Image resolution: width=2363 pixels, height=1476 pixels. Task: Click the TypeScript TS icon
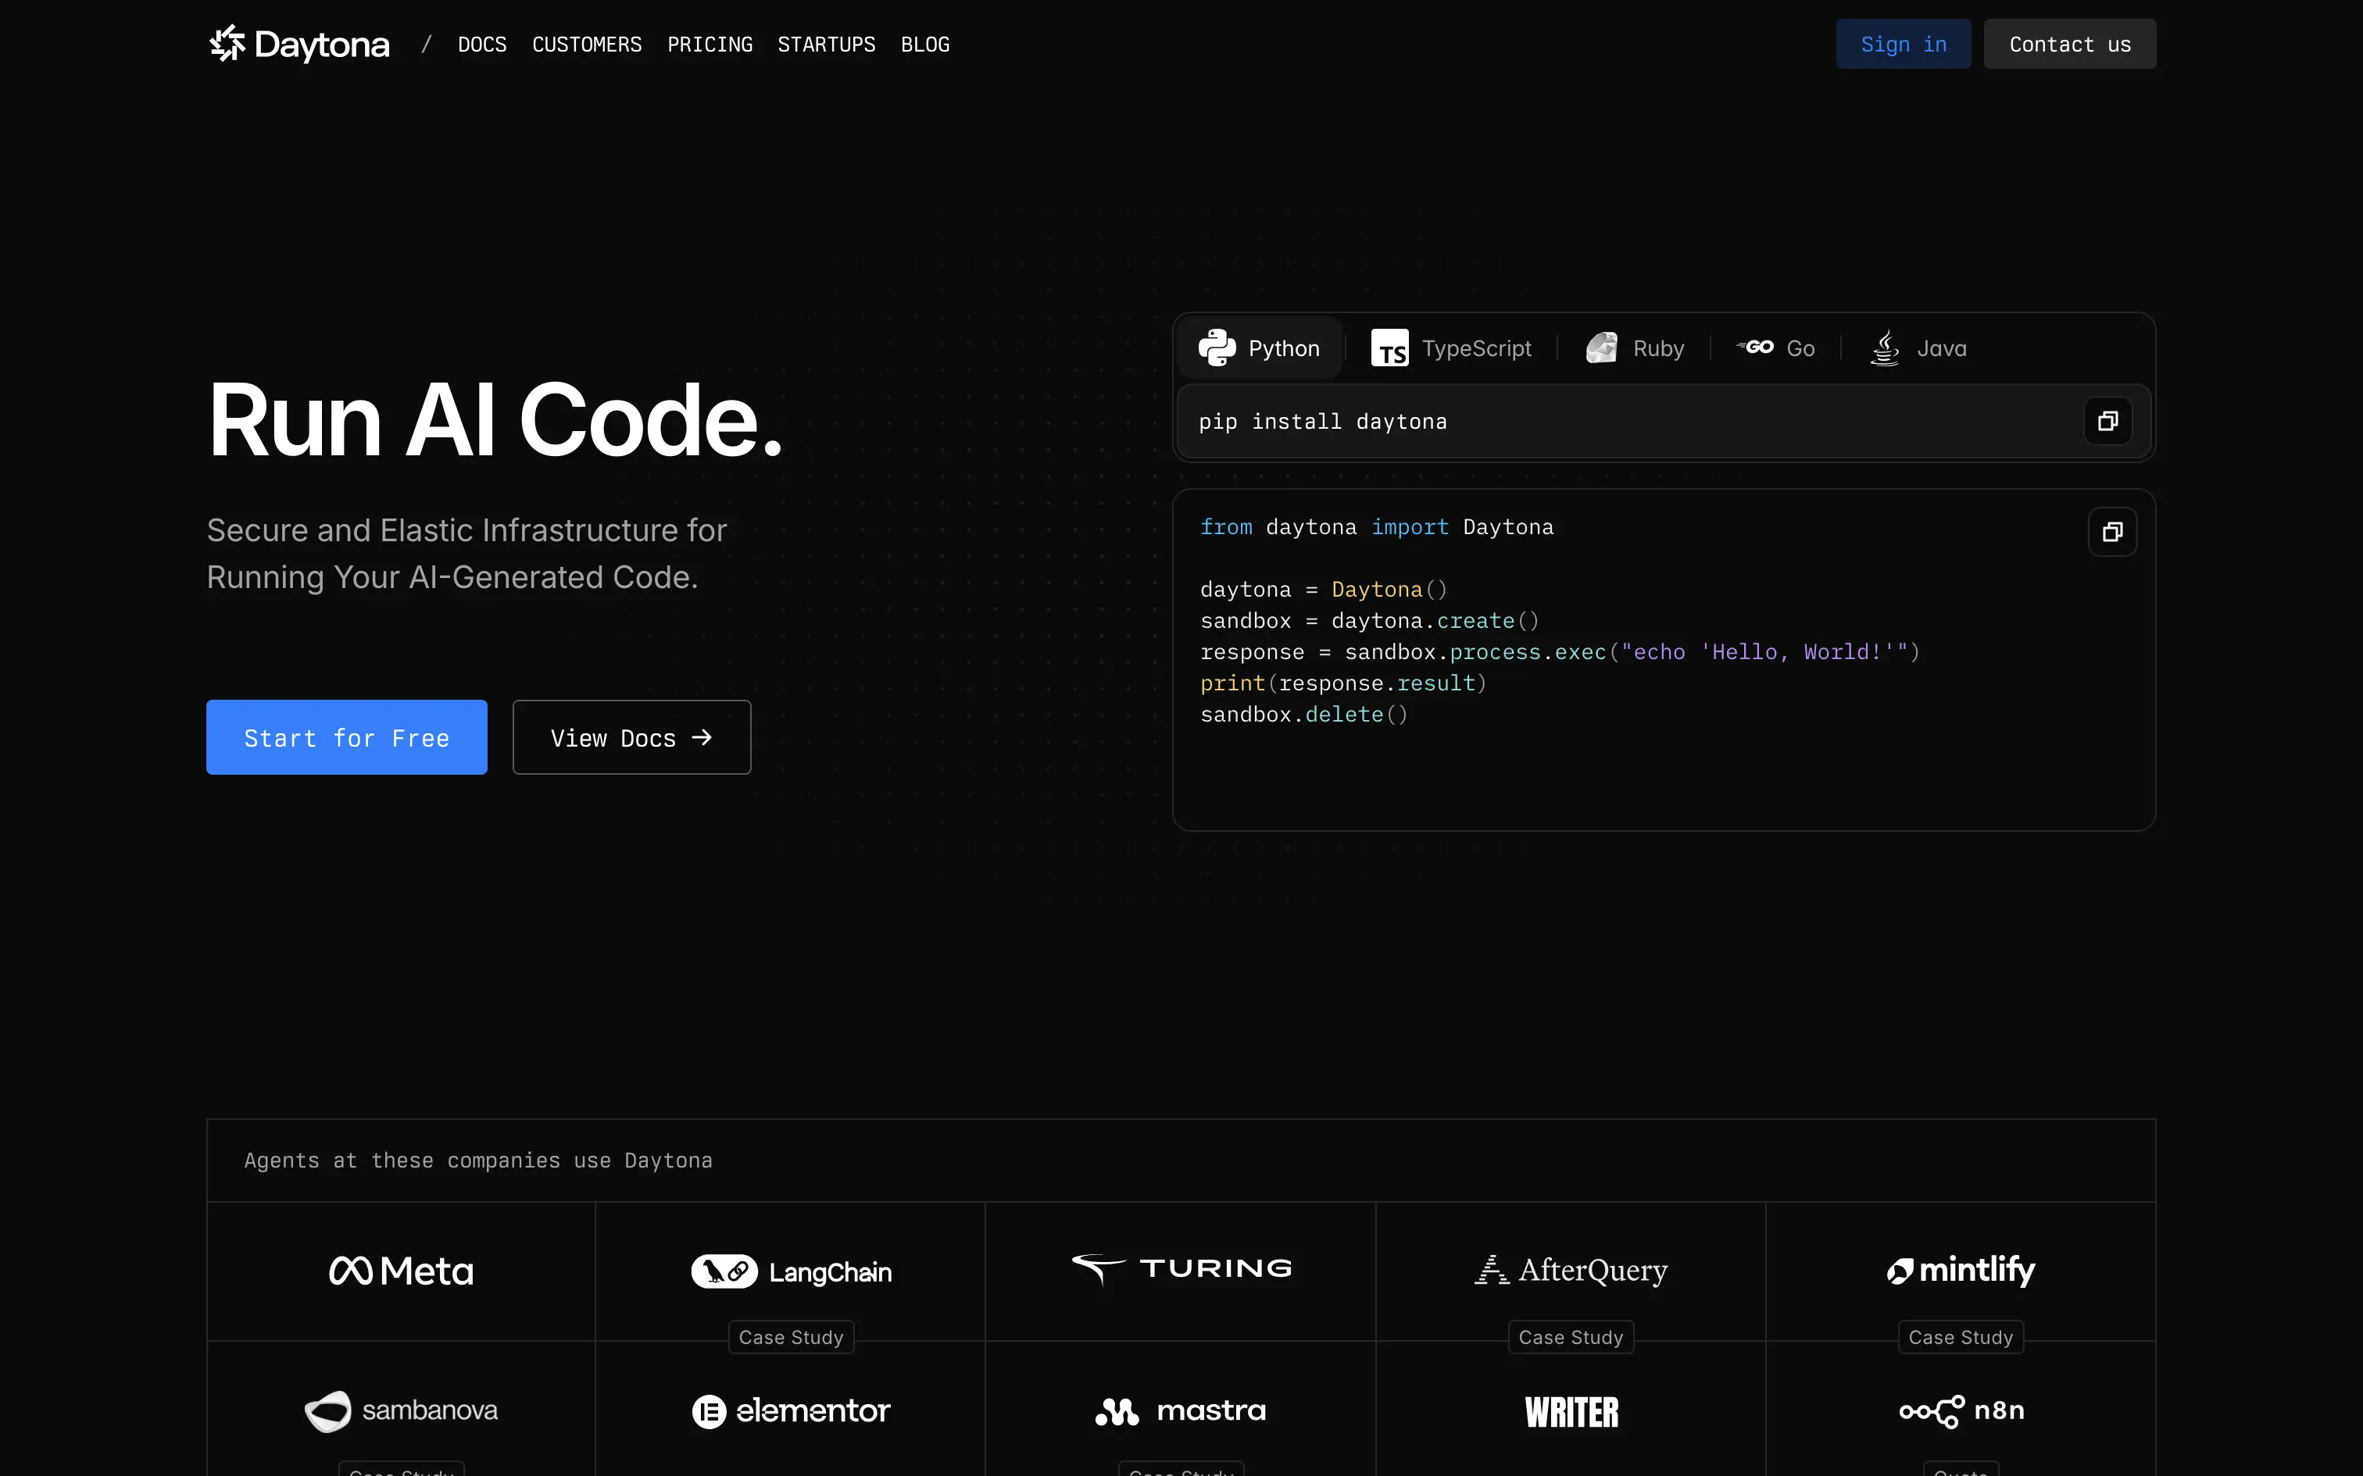click(x=1389, y=348)
